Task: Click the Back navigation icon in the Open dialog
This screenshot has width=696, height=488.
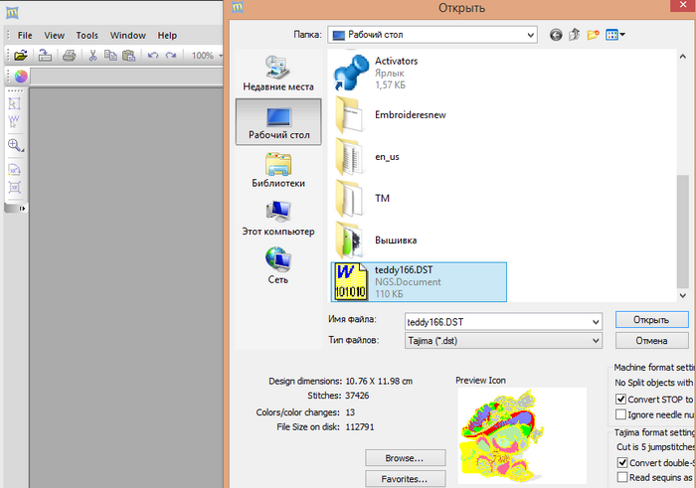Action: [556, 35]
